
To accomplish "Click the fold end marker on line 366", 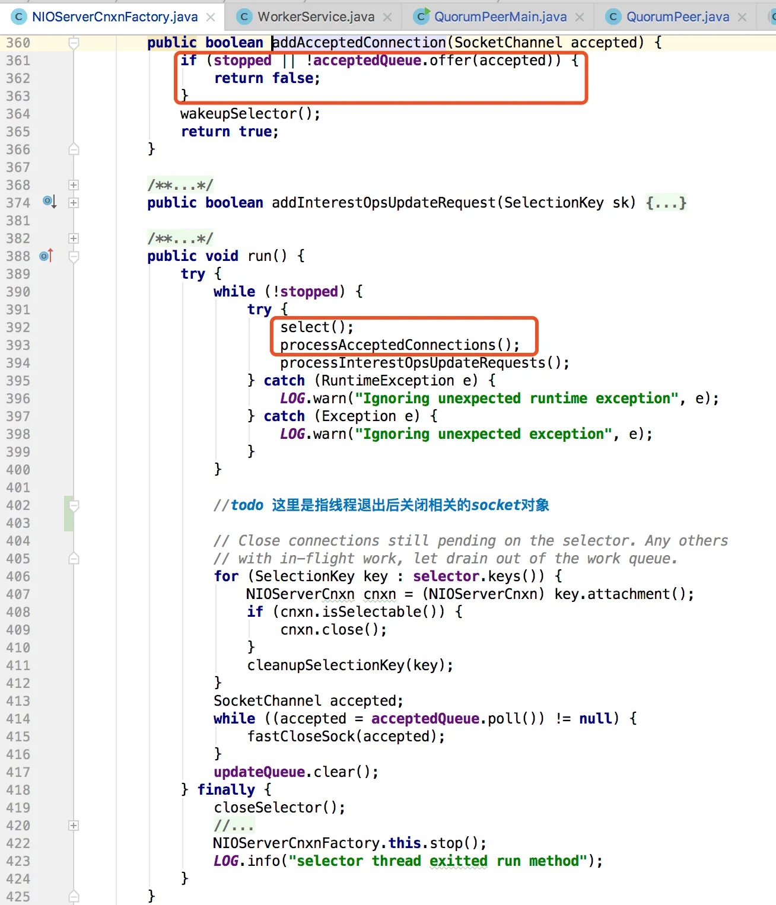I will 74,149.
